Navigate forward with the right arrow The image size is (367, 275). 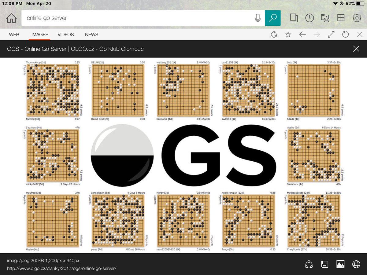(317, 35)
